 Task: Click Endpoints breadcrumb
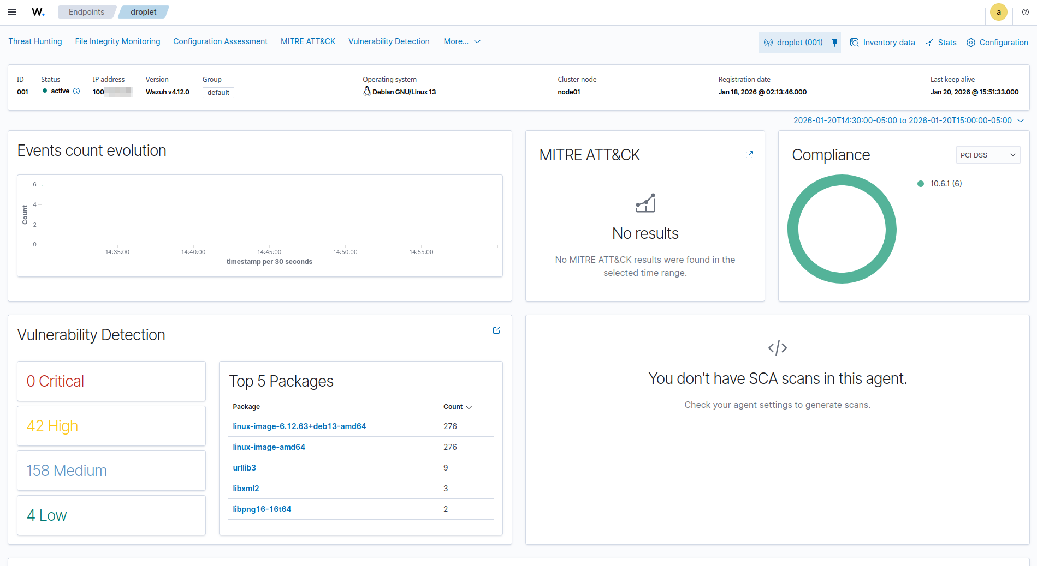tap(86, 12)
